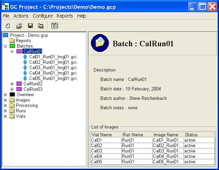Viewport: 219px width, 170px height.
Task: Click the New project toolbar icon
Action: pyautogui.click(x=8, y=26)
